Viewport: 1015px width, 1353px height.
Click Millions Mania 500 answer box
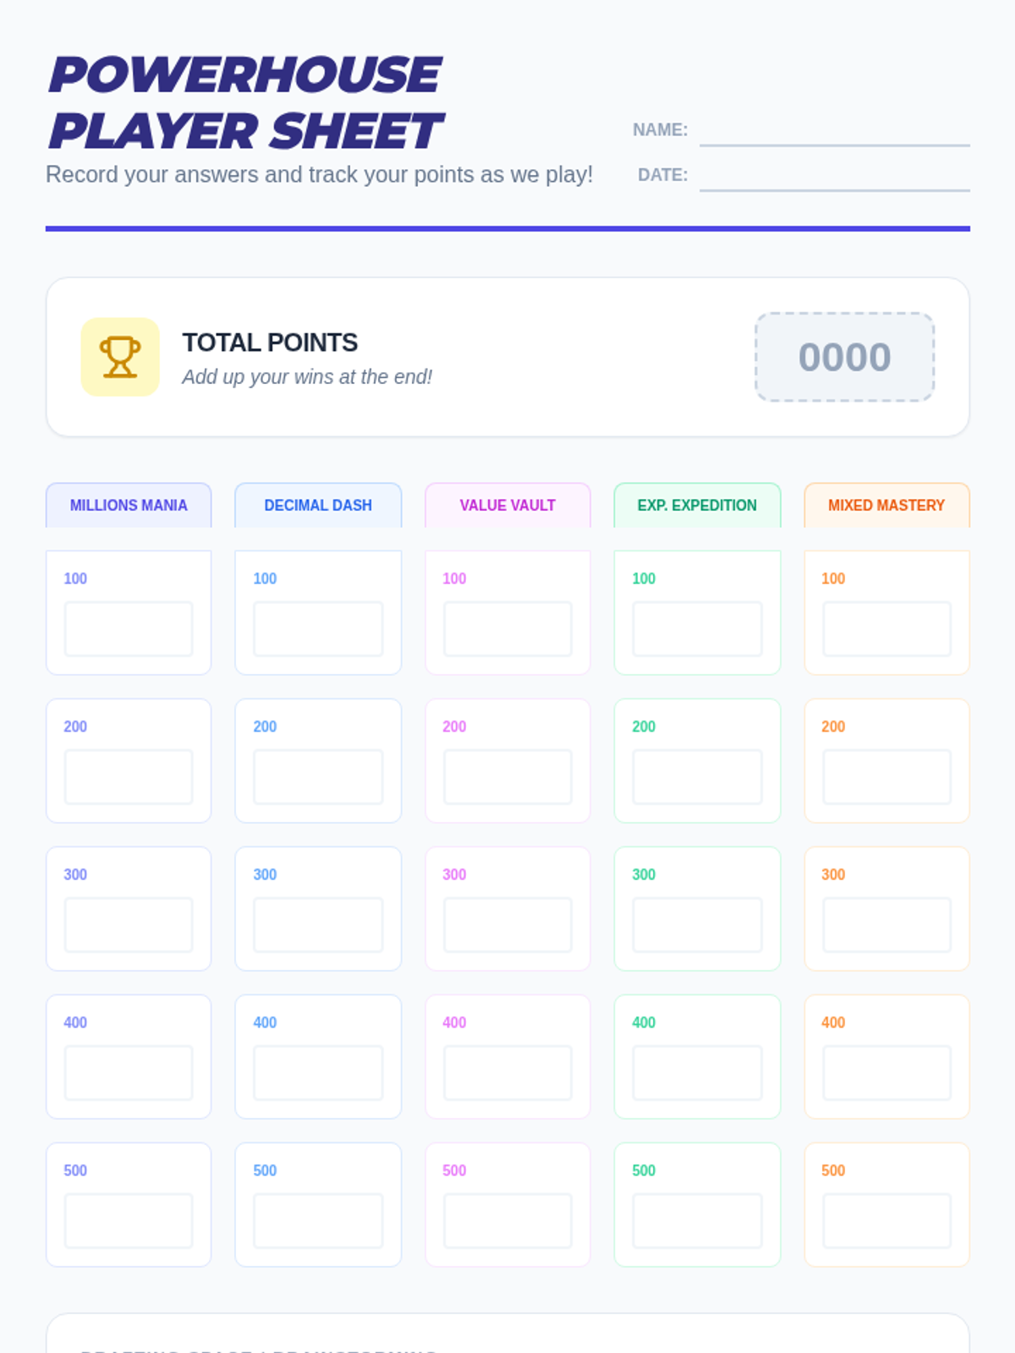[x=129, y=1221]
